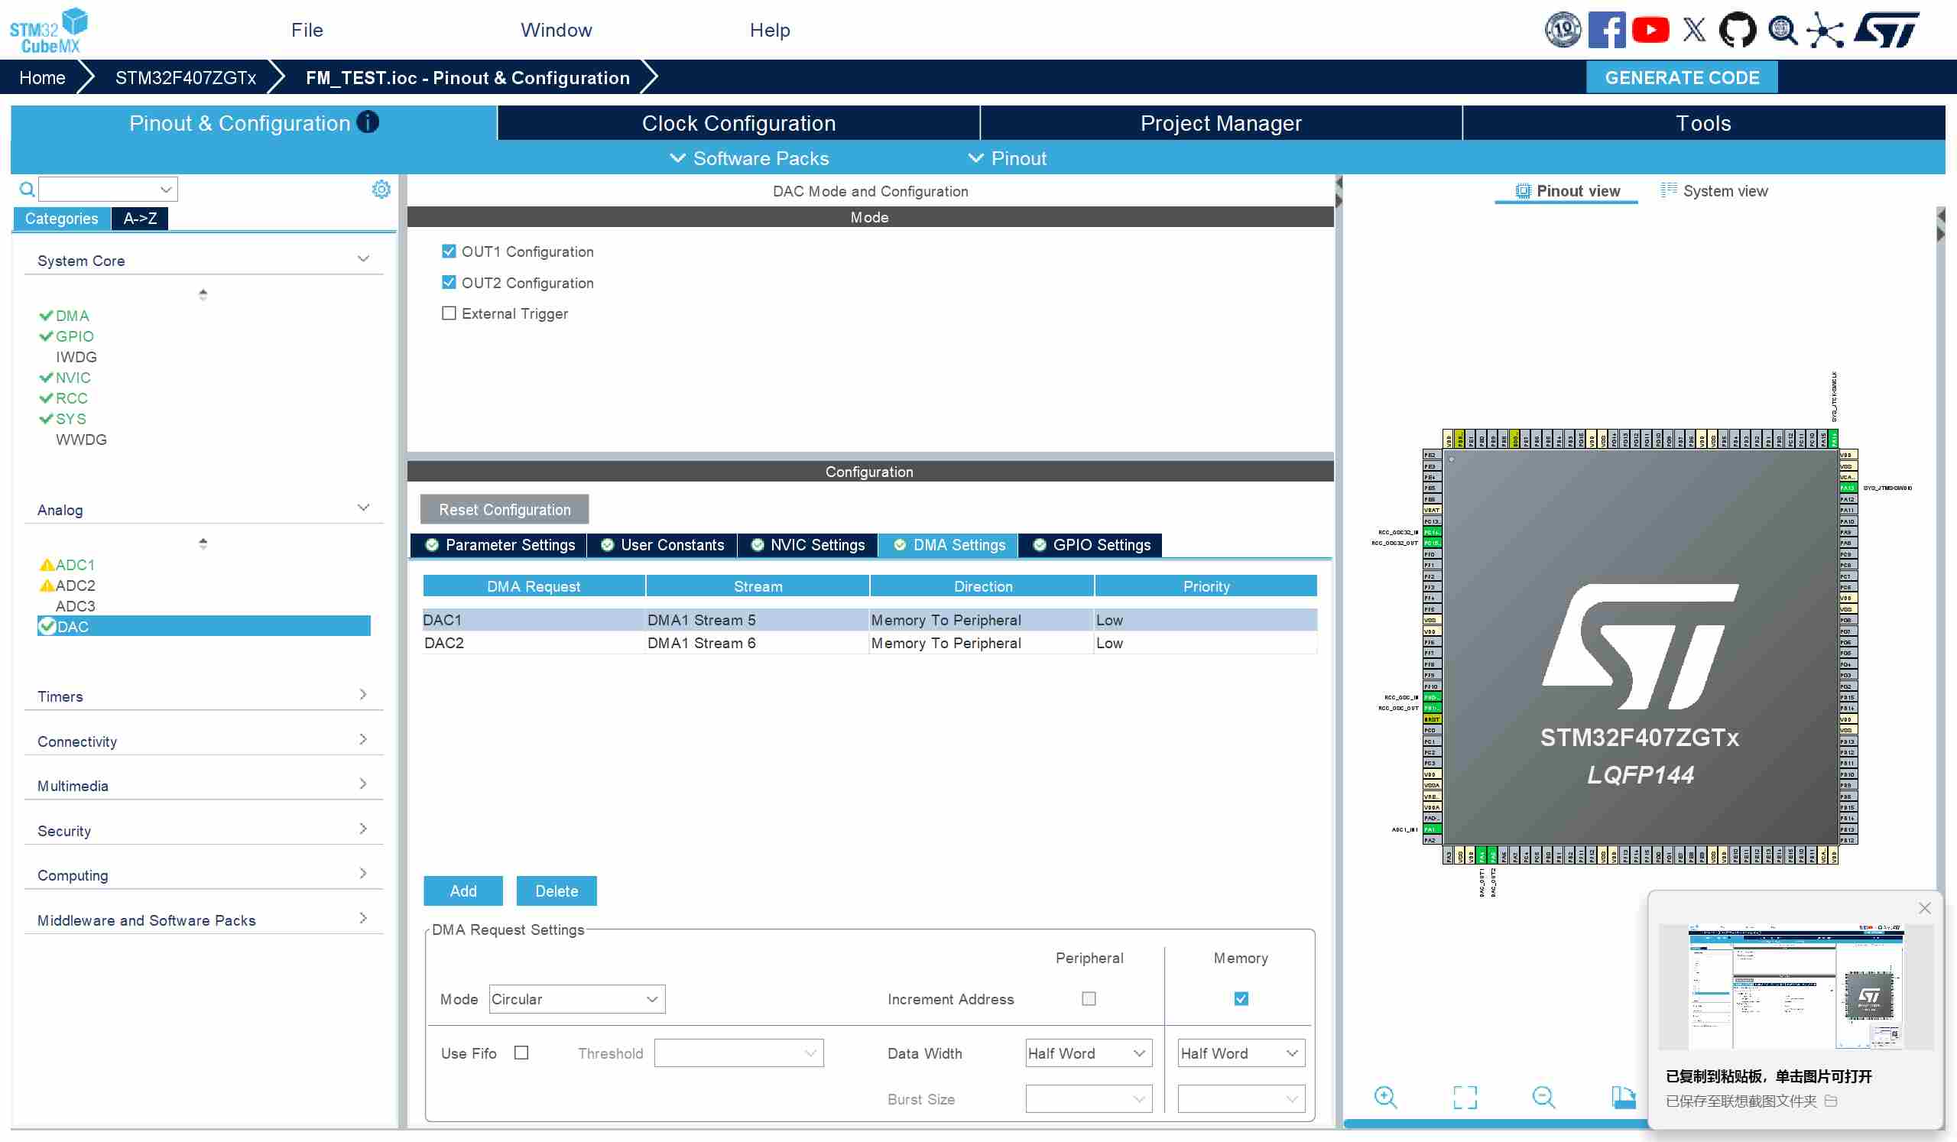Click the Add DMA request button
1957x1142 pixels.
point(462,891)
